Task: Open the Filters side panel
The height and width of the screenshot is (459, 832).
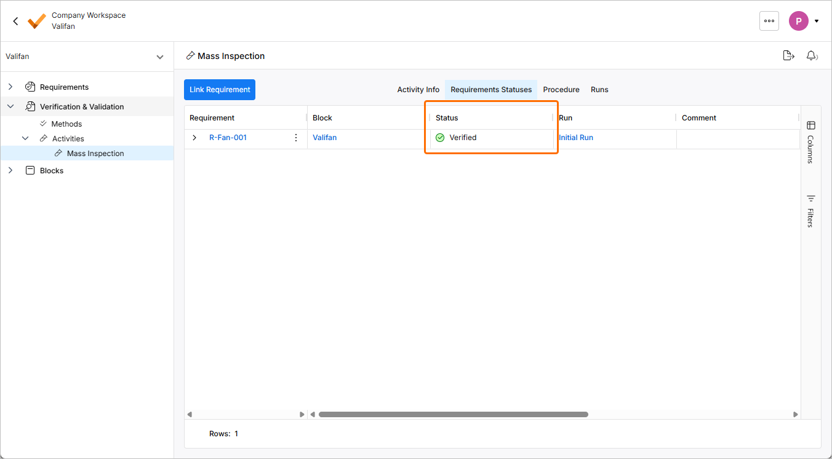Action: [810, 211]
